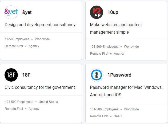
Task: Click the &yet pink and teal logo
Action: [x=11, y=12]
